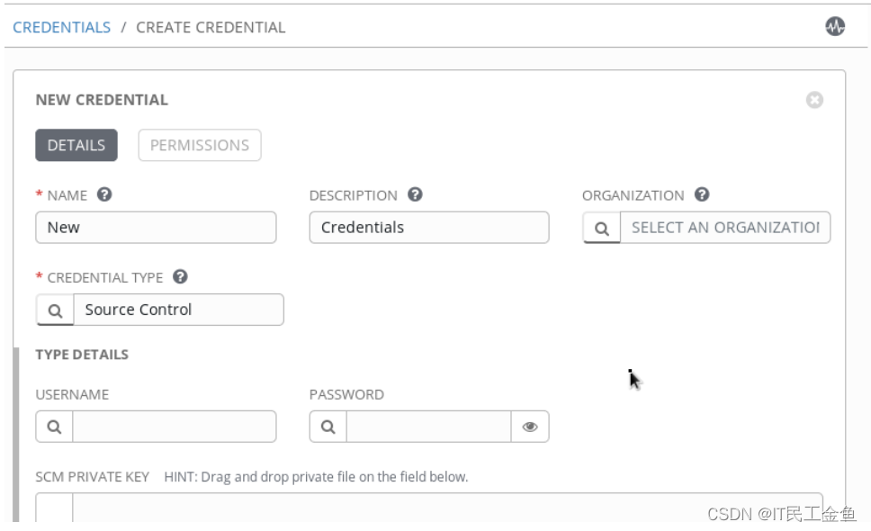The image size is (871, 531).
Task: Focus the Name input containing New
Action: click(156, 227)
